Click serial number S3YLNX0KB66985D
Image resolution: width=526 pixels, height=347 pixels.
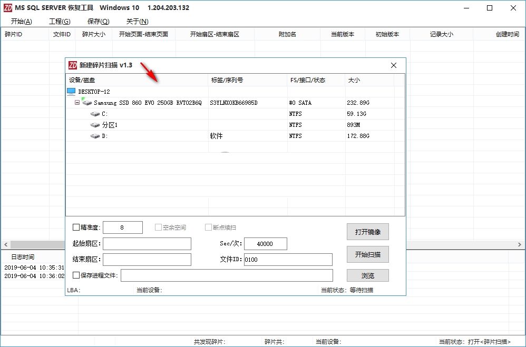234,103
